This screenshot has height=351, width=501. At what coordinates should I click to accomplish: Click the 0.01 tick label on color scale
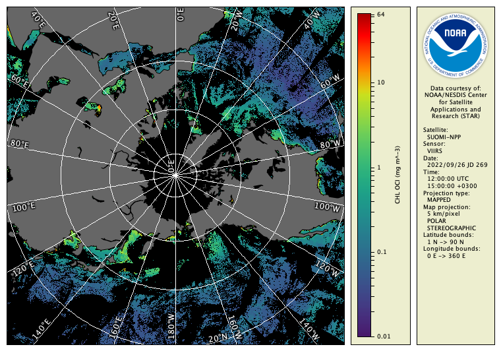pyautogui.click(x=383, y=337)
